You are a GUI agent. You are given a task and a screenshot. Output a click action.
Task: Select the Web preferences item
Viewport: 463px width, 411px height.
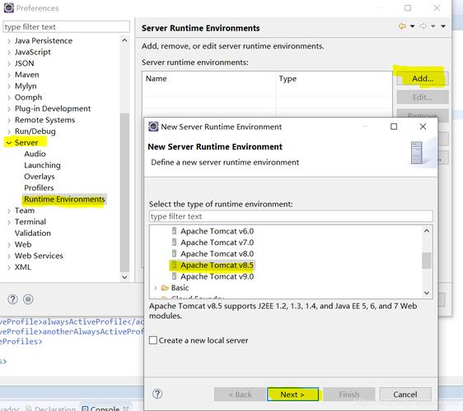[23, 244]
